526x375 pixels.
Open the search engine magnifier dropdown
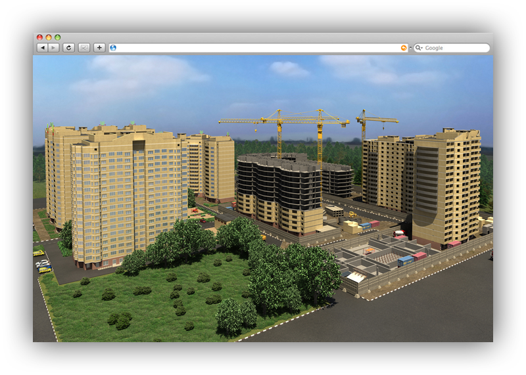[419, 48]
